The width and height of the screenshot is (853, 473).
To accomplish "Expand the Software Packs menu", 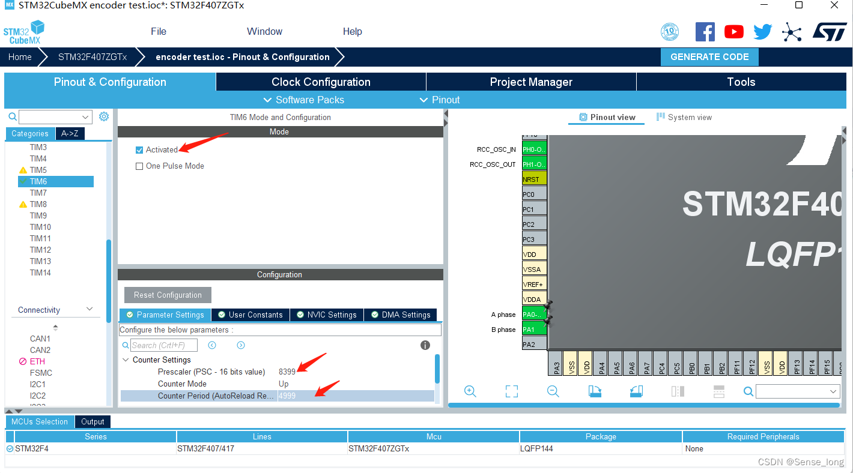I will [303, 100].
